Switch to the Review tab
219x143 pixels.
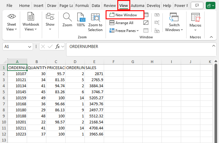[110, 6]
